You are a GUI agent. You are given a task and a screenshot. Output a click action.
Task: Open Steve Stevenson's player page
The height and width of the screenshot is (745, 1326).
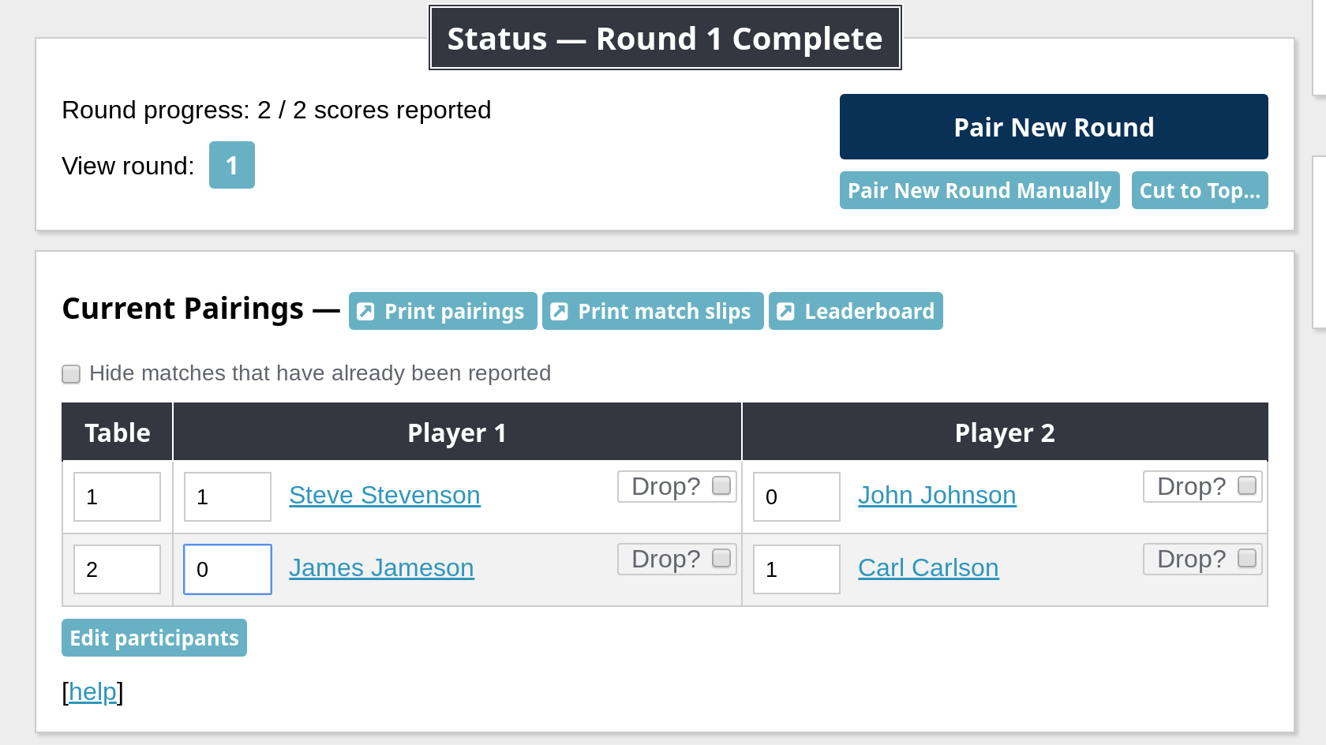pyautogui.click(x=384, y=496)
